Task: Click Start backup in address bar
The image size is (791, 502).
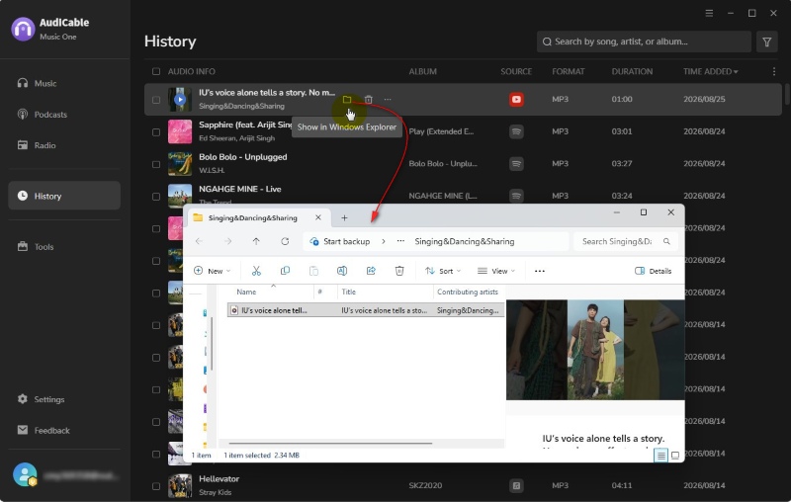Action: 340,241
